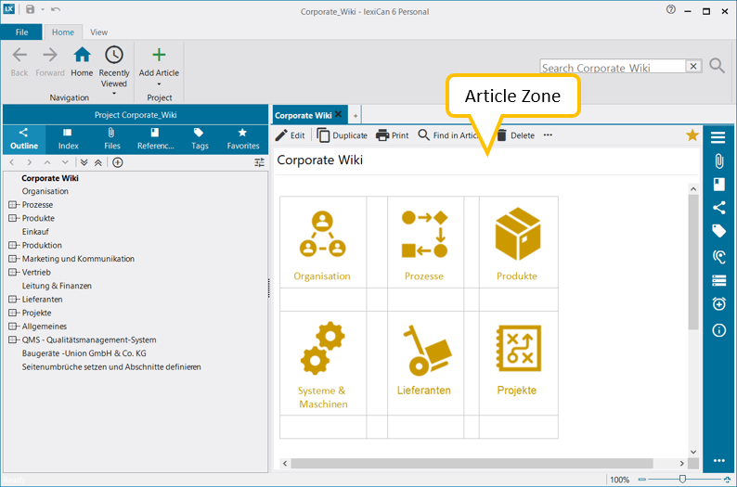This screenshot has height=487, width=737.
Task: Click the Search Corporate Wiki field
Action: pos(613,67)
